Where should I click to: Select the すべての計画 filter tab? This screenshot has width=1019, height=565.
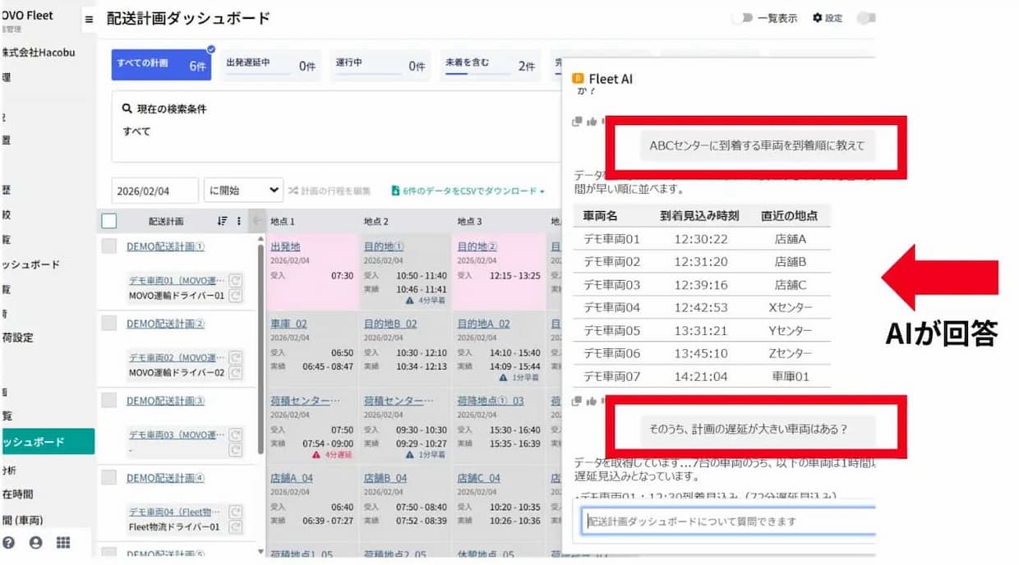[161, 65]
